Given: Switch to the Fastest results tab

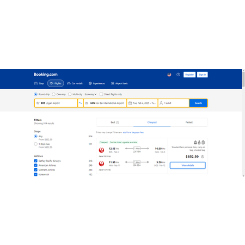Looking at the screenshot, I should [x=189, y=122].
